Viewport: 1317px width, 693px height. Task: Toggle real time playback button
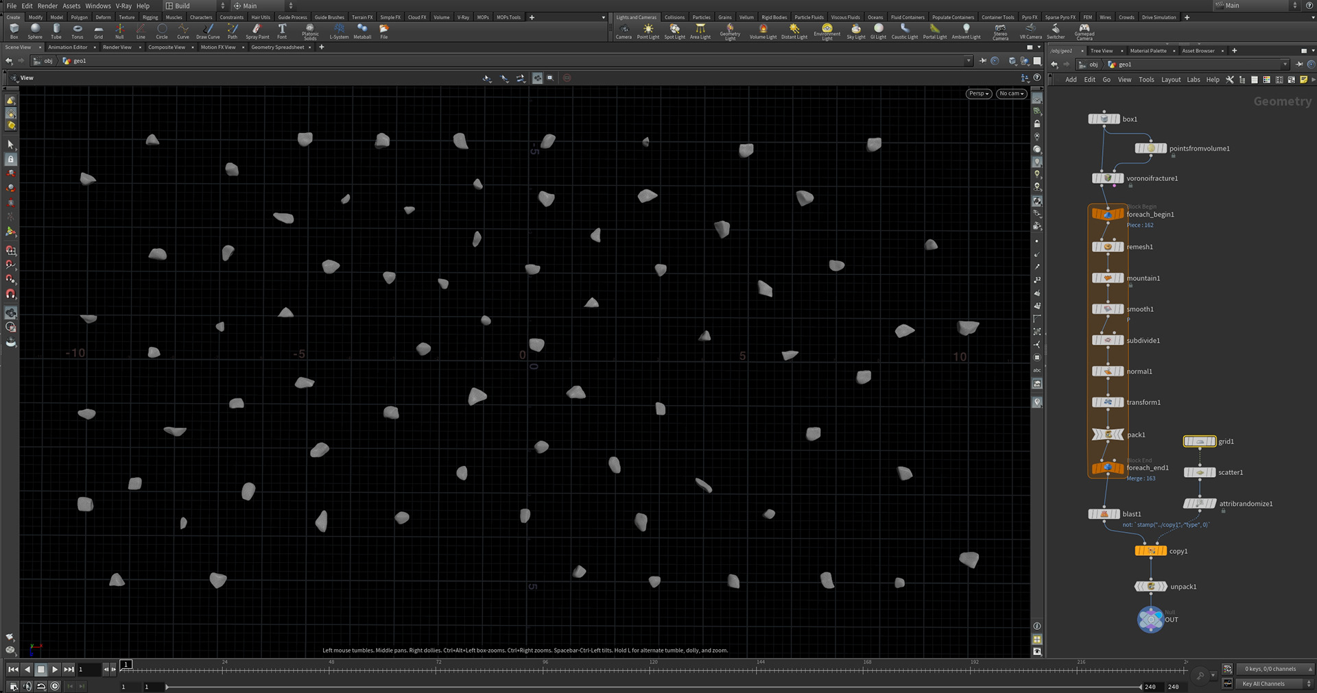tap(56, 685)
